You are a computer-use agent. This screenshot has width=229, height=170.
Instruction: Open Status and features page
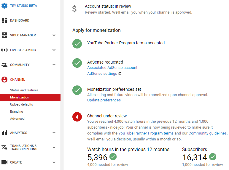(x=24, y=90)
